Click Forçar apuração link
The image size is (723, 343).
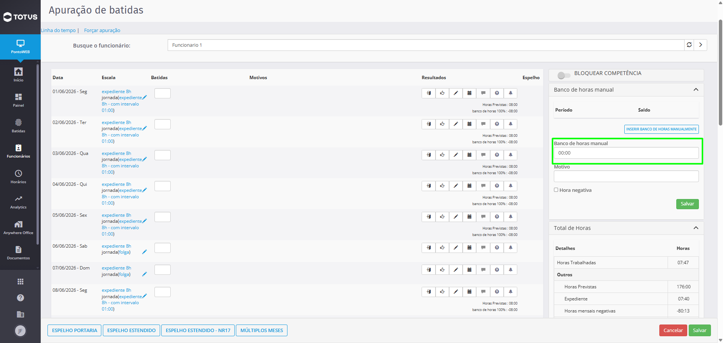point(102,30)
